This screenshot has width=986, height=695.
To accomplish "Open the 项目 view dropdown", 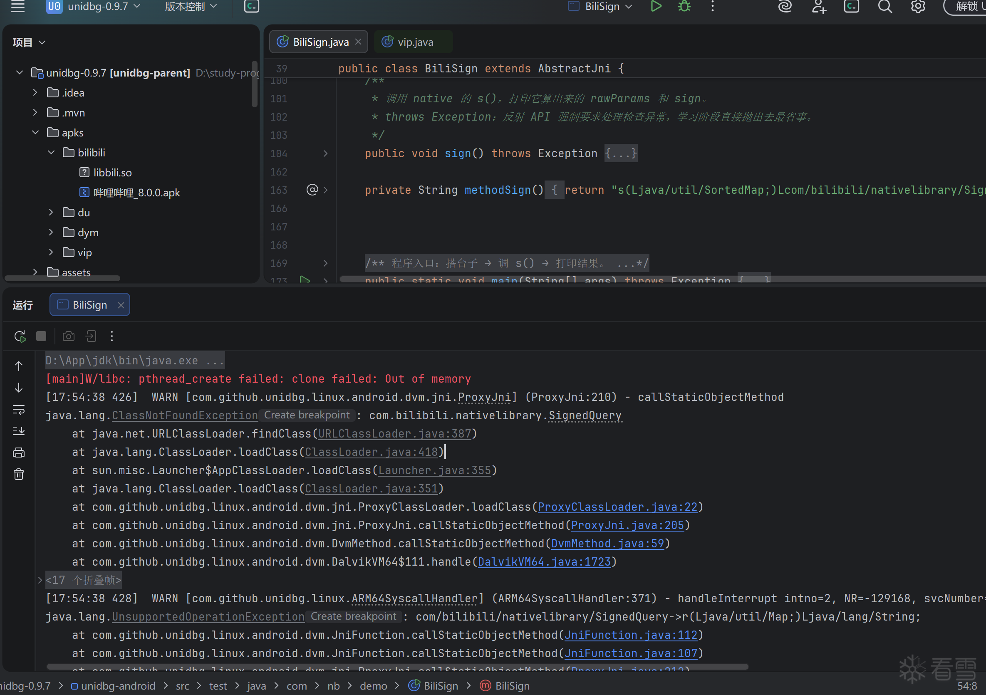I will pos(29,42).
